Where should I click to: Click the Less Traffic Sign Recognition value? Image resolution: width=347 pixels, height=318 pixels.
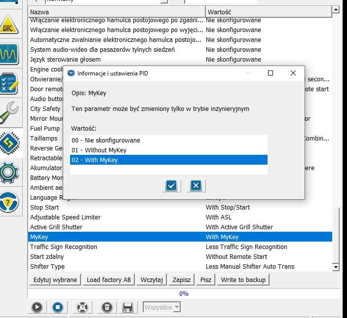pyautogui.click(x=246, y=247)
